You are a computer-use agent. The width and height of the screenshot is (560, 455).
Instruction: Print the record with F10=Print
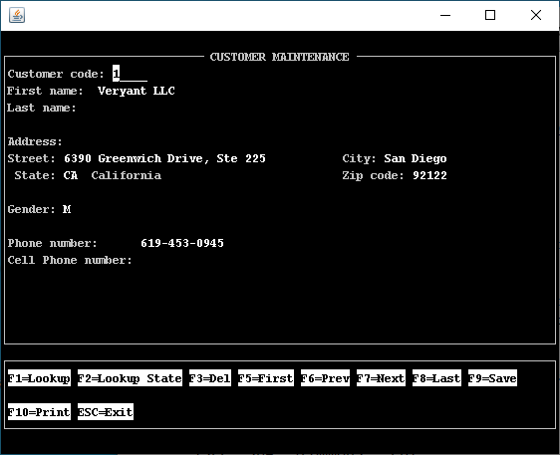point(39,412)
